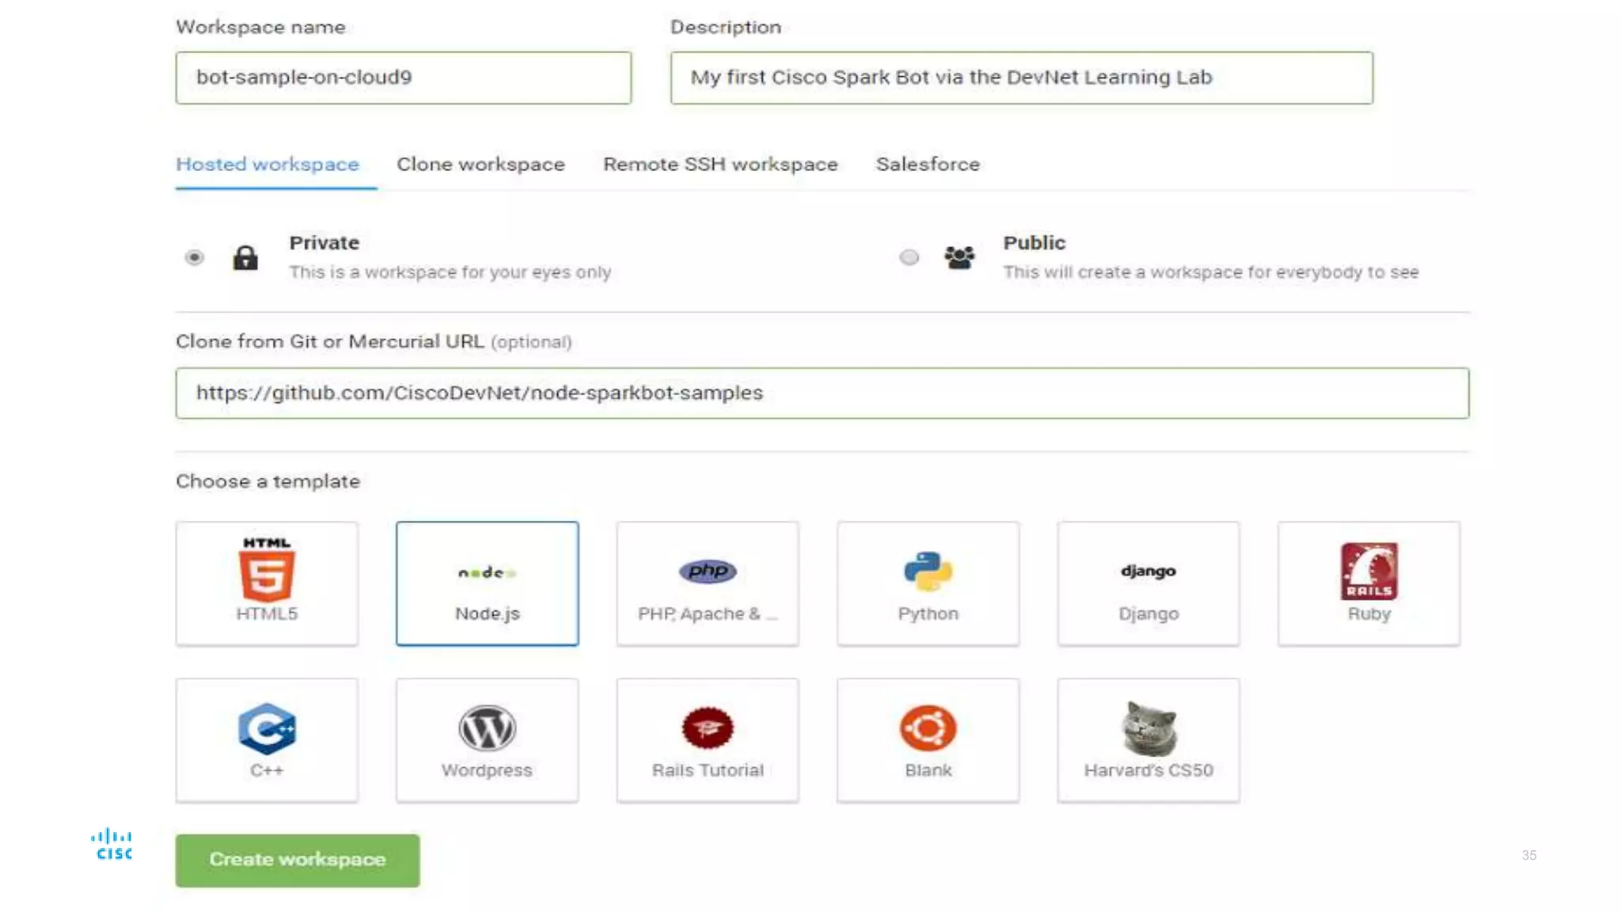The image size is (1621, 912).
Task: Open the Remote SSH workspace tab
Action: point(720,165)
